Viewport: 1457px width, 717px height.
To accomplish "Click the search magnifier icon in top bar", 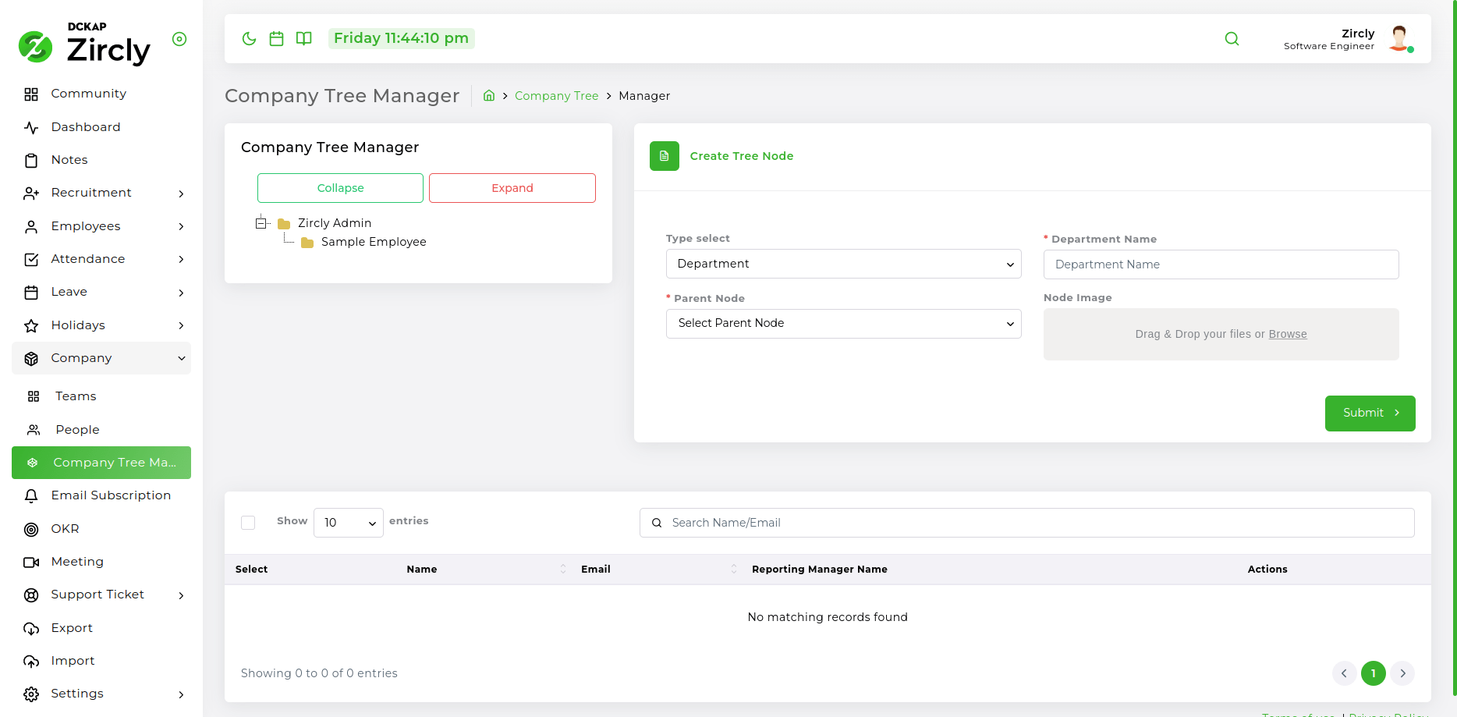I will pos(1232,39).
